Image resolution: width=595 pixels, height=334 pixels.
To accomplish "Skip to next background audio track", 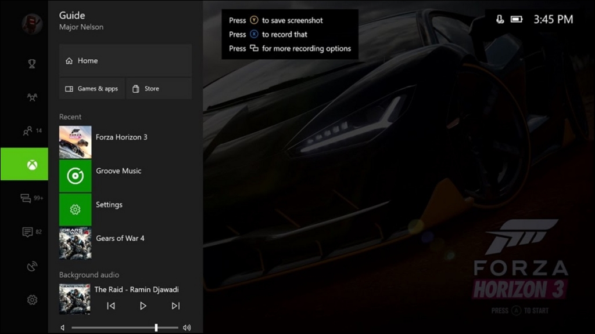I will point(175,306).
